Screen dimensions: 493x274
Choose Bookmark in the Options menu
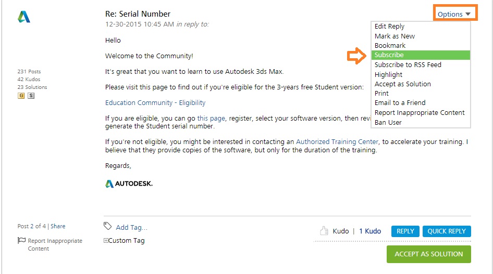pos(390,46)
